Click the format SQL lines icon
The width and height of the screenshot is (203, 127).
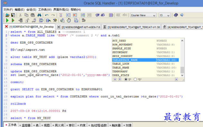60,15
